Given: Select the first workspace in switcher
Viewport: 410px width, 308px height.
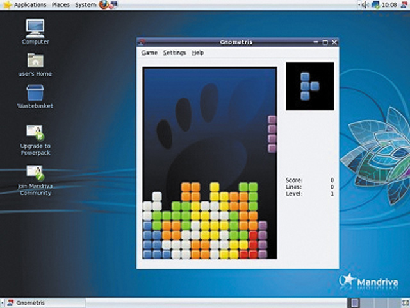Looking at the screenshot, I should pyautogui.click(x=355, y=303).
